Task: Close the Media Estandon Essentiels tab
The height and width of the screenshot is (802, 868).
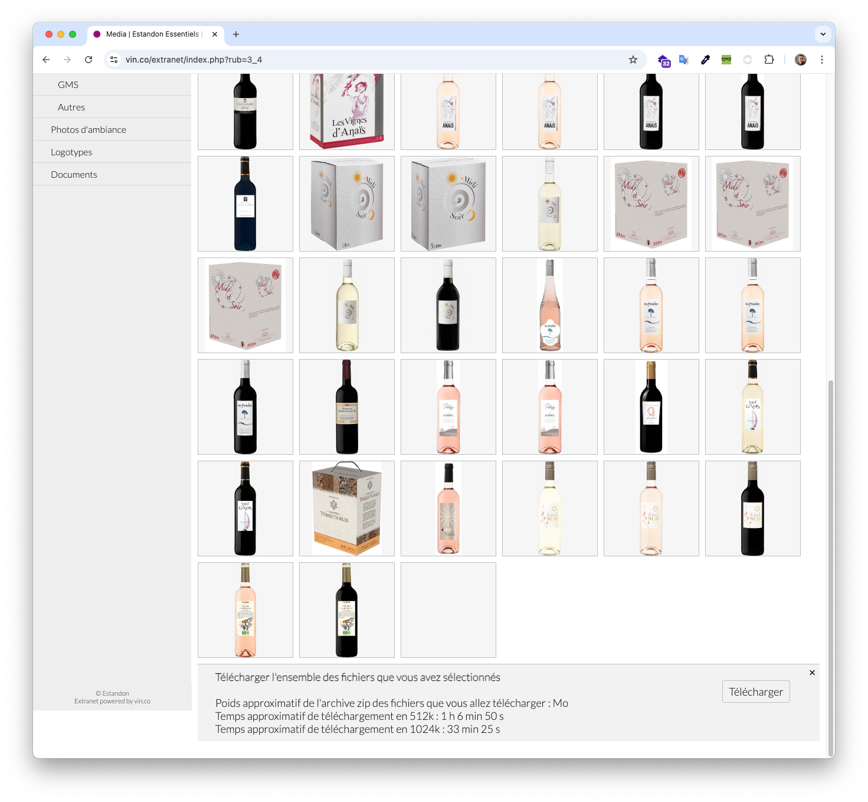Action: point(215,34)
